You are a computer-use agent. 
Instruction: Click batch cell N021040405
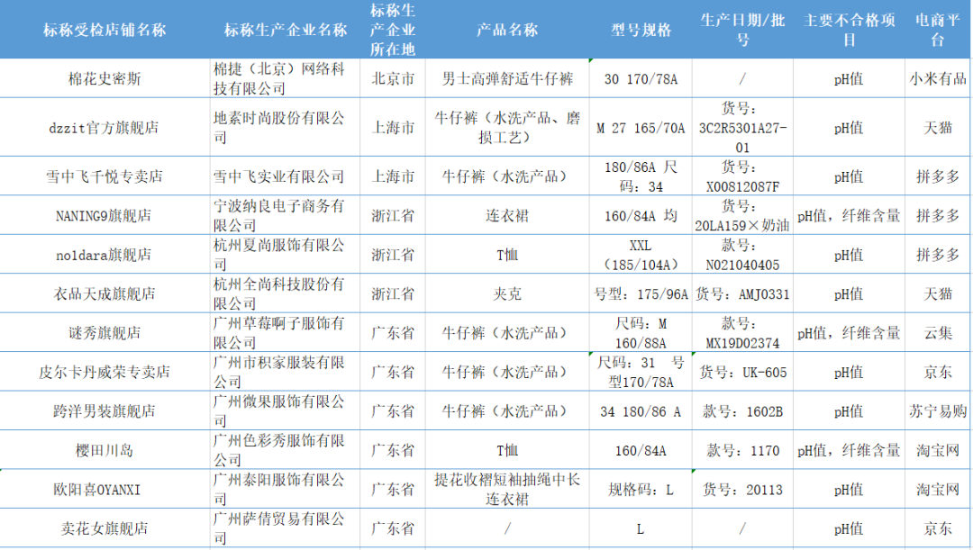pos(742,255)
